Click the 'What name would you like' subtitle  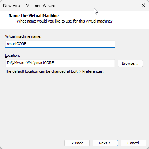click(65, 21)
